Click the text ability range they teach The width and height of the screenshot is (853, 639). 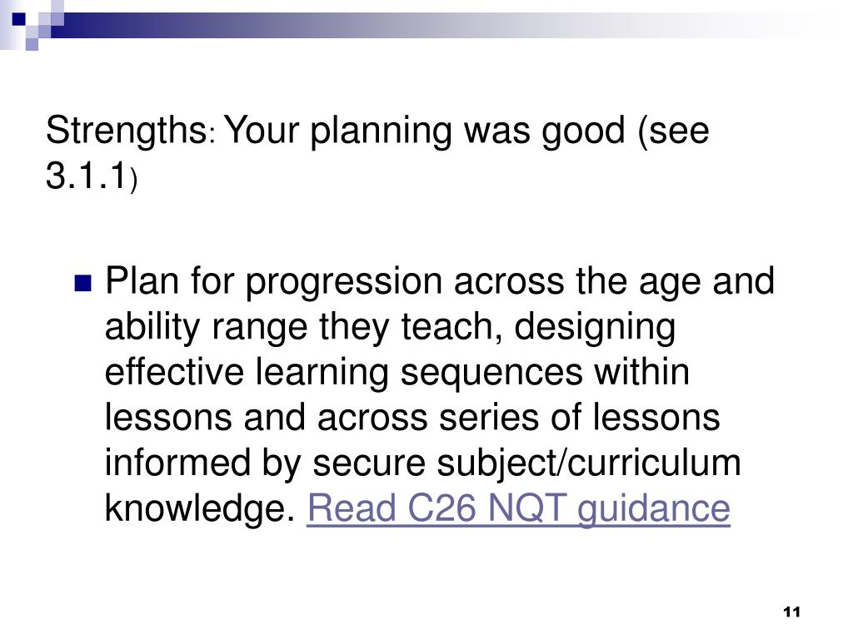click(303, 328)
